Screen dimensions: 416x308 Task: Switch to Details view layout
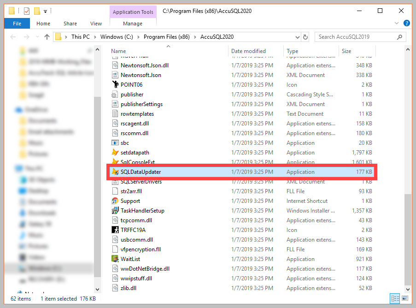point(395,298)
